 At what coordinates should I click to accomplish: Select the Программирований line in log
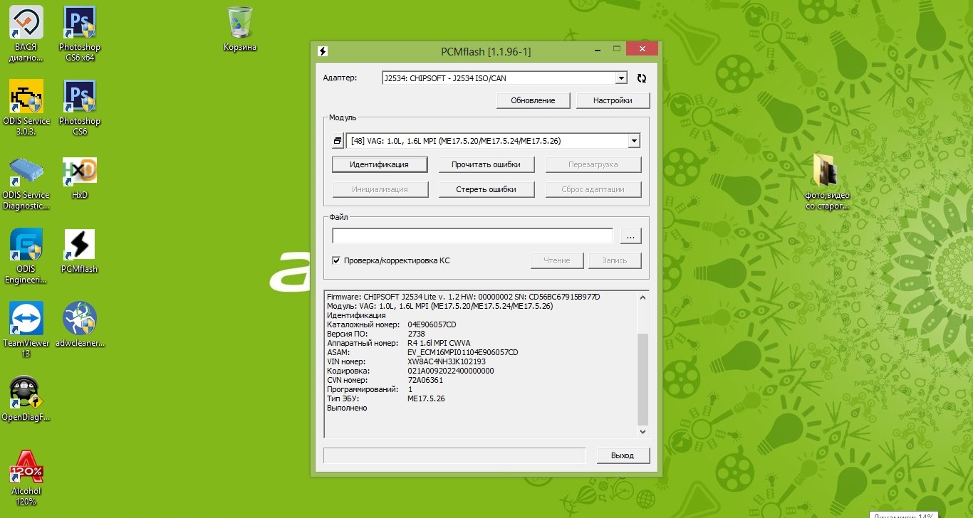tap(369, 389)
